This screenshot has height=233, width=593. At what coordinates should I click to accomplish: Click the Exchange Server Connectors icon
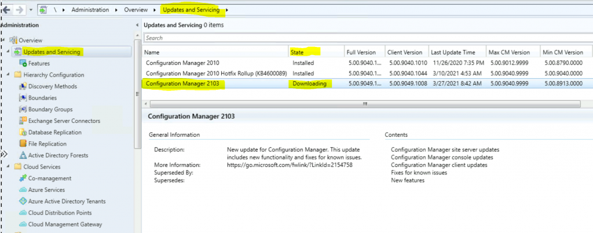point(23,121)
